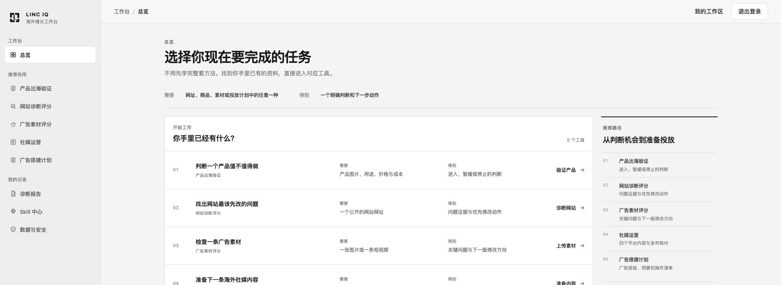Screen dimensions: 781x285
Task: Go to 网站诊断评分 in the sidebar
Action: click(x=50, y=106)
